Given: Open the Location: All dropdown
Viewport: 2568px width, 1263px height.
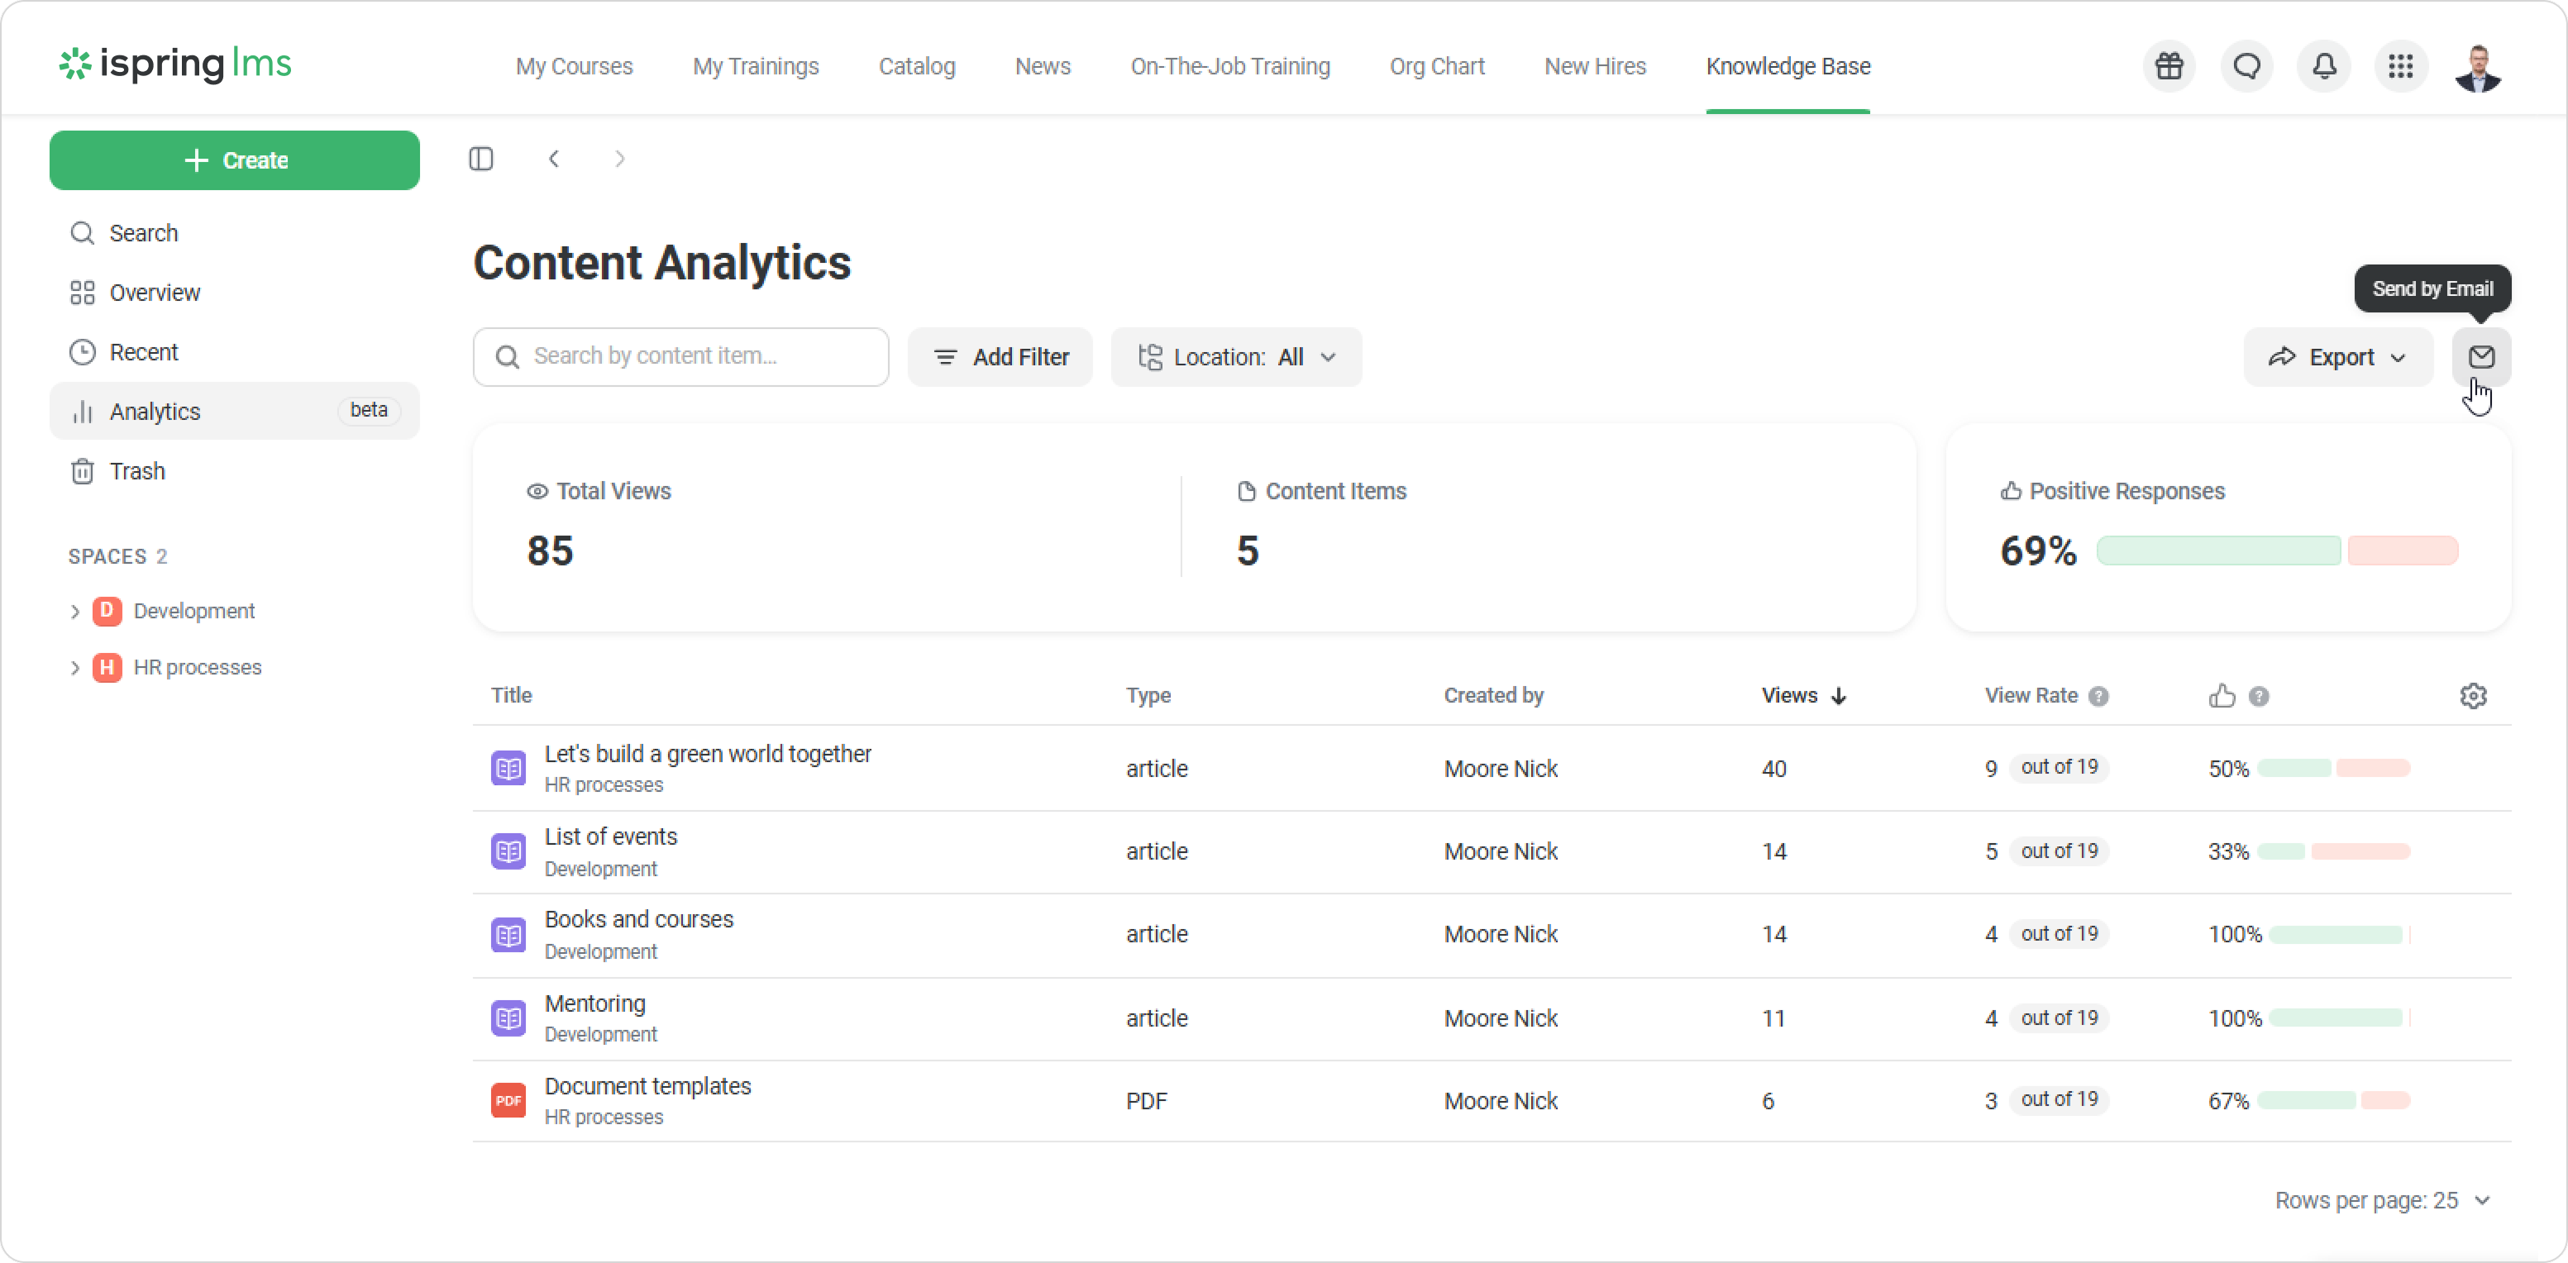Looking at the screenshot, I should (1236, 357).
